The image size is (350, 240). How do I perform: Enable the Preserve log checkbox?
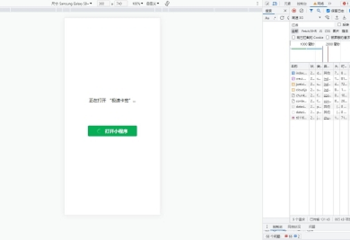coord(328,11)
